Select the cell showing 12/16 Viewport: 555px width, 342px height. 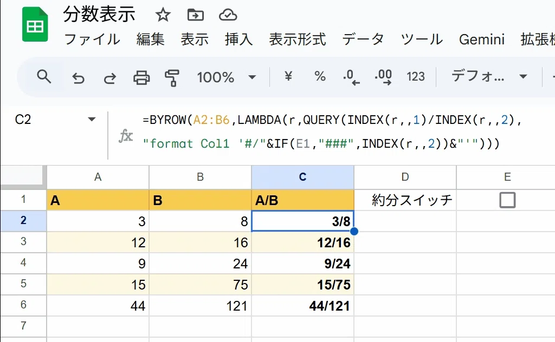[302, 242]
